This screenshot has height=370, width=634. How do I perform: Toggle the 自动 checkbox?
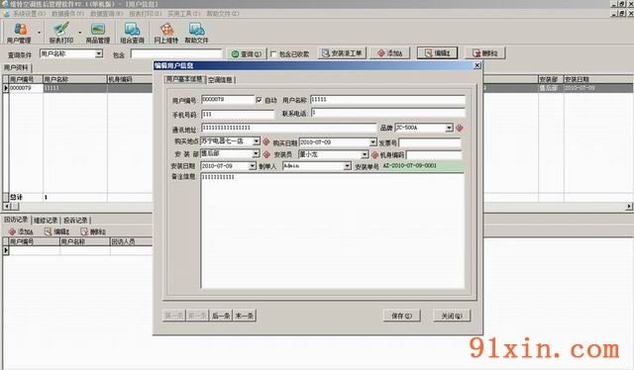[260, 100]
